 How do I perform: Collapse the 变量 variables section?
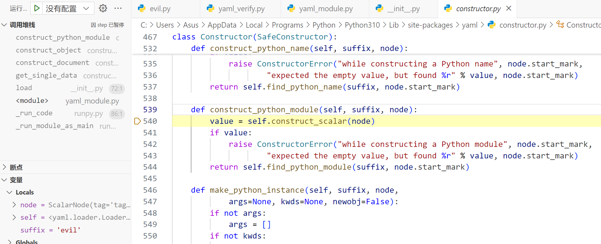[x=4, y=180]
